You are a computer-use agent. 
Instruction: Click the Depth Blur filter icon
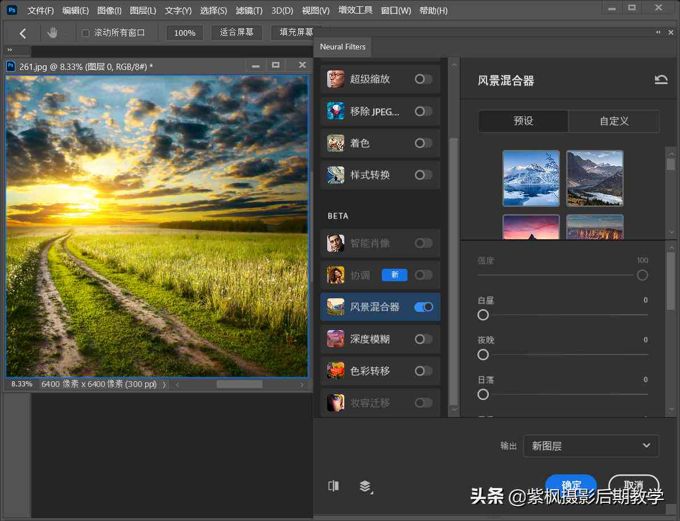coord(335,339)
